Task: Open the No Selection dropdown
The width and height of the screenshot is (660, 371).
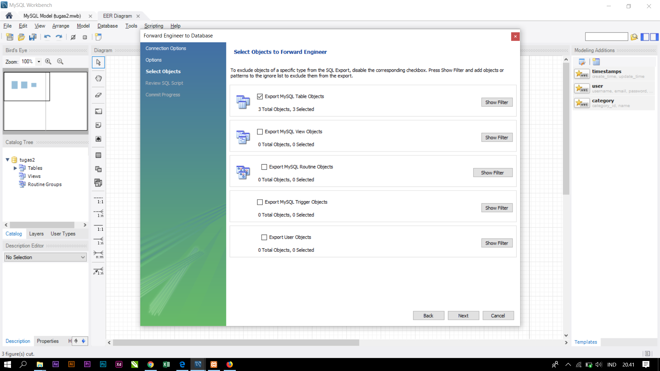Action: [45, 257]
